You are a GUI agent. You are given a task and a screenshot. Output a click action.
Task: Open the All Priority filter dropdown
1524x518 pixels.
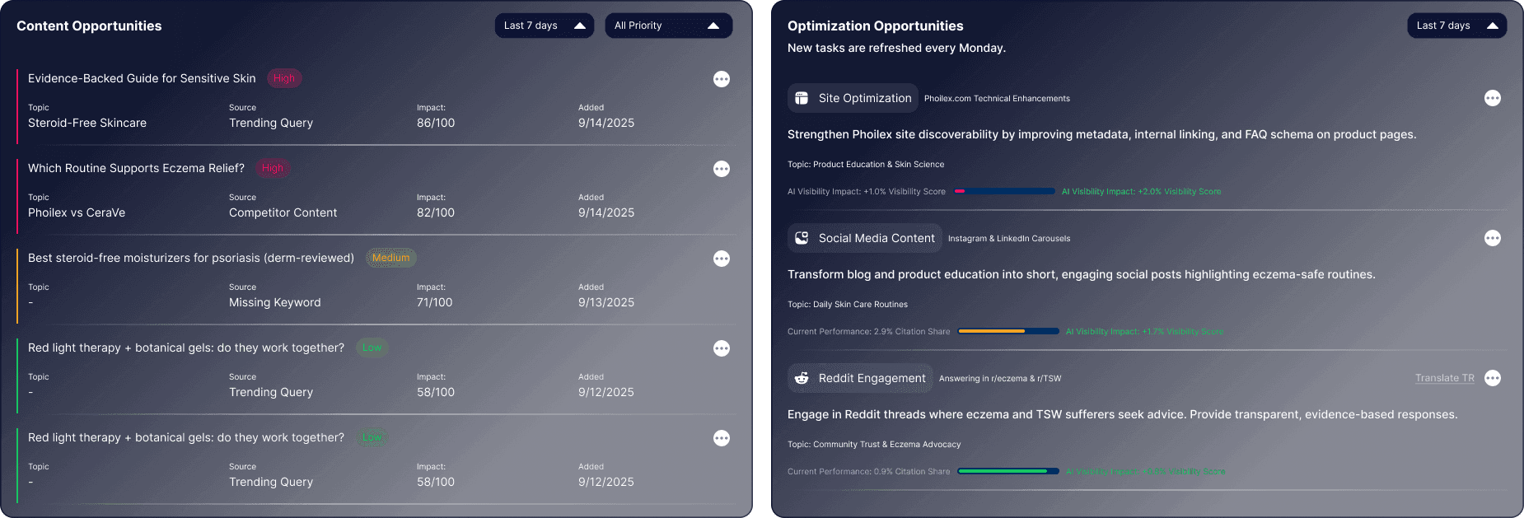point(668,26)
